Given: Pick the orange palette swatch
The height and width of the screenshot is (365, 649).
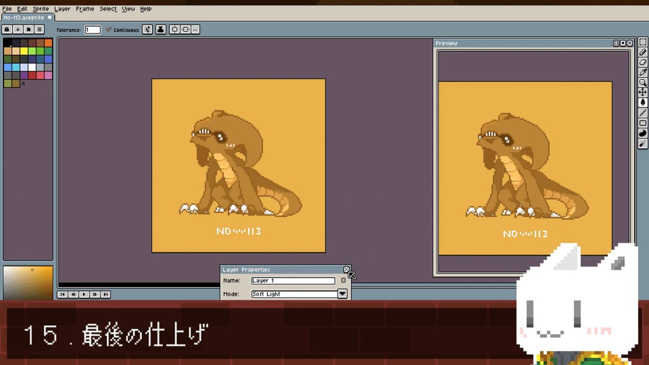Looking at the screenshot, I should pyautogui.click(x=48, y=43).
